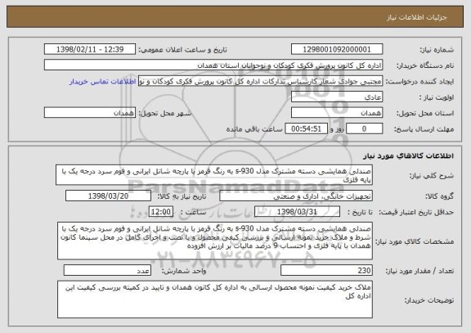Click the price validity date 1398/03/31
Screen dimensions: 471x333
(x=297, y=212)
